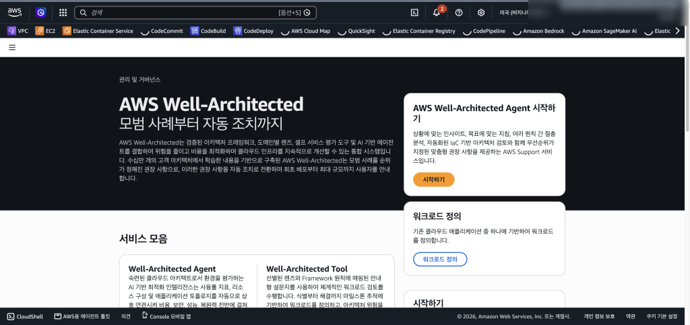
Task: Open QuickSight favorite shortcut
Action: (356, 31)
